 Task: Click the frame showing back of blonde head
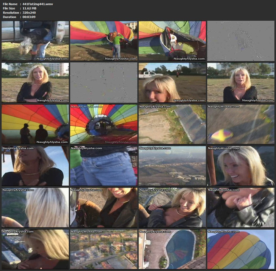(35, 208)
